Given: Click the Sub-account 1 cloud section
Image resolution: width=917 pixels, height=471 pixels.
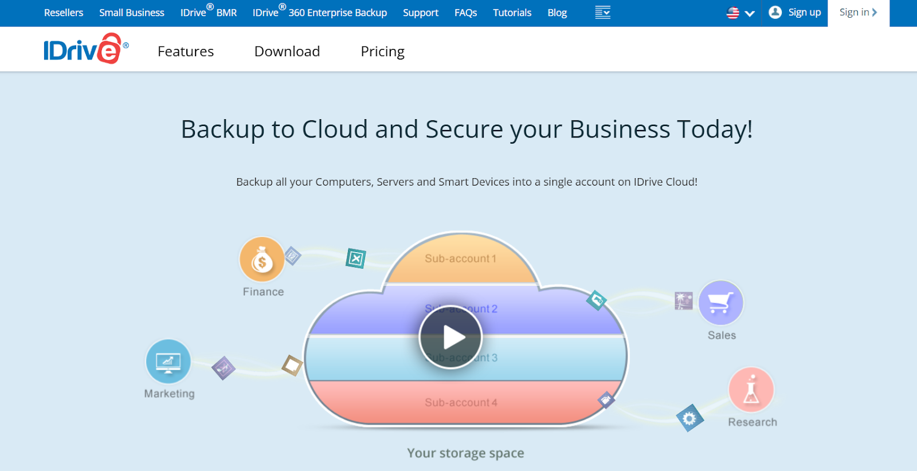Looking at the screenshot, I should click(x=461, y=258).
